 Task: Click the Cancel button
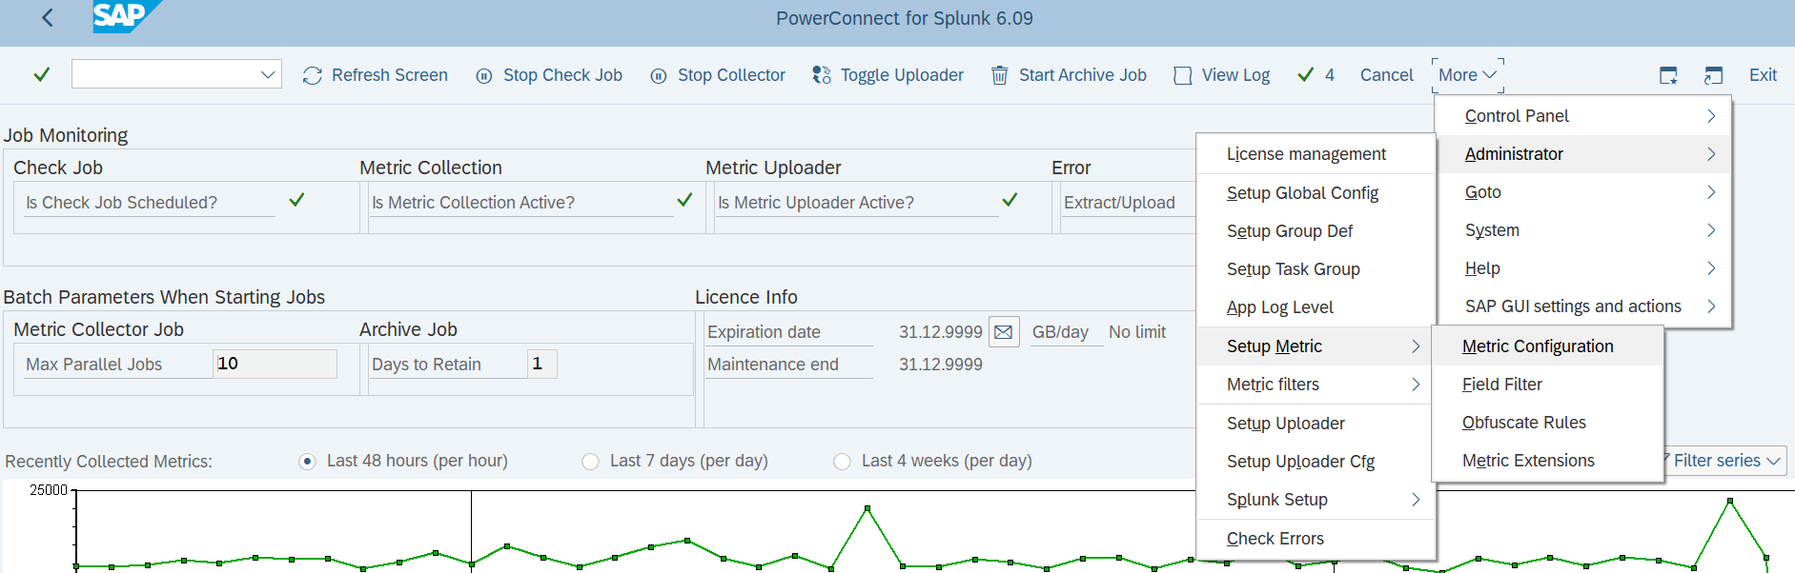pos(1386,75)
